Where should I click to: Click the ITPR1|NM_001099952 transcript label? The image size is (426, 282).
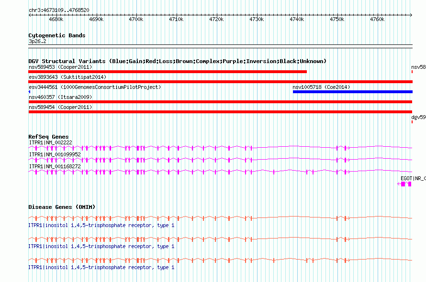pos(55,154)
